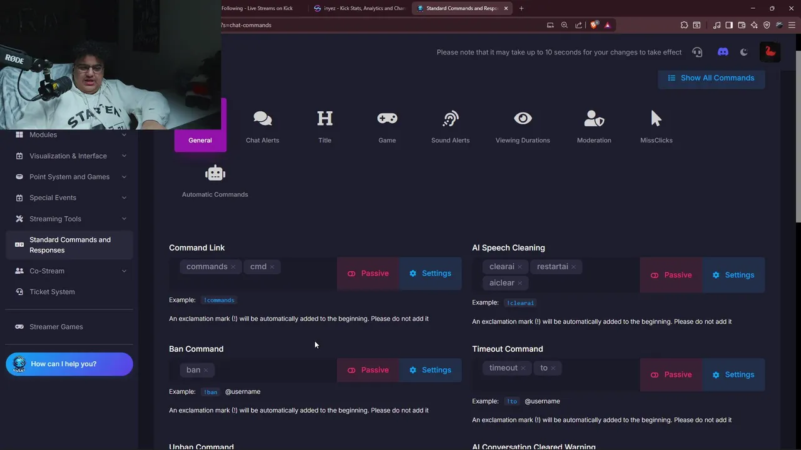Open the Sound Alerts category
Viewport: 801px width, 450px height.
coord(450,127)
